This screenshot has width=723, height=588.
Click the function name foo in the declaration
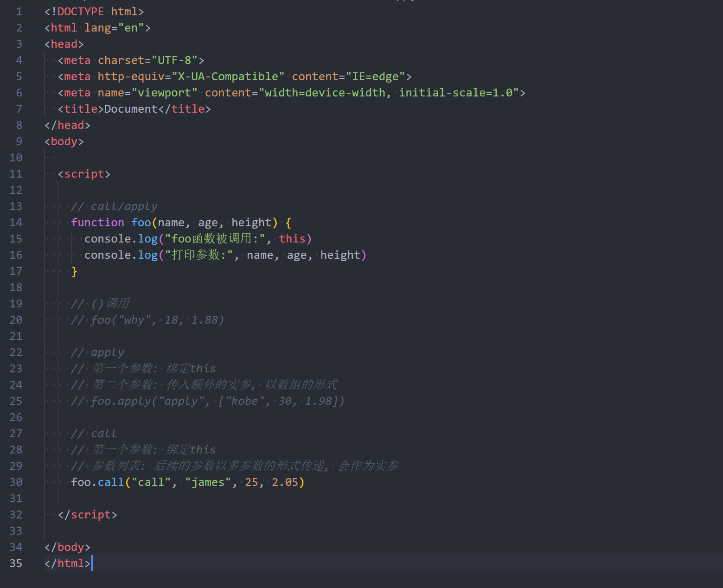tap(141, 223)
